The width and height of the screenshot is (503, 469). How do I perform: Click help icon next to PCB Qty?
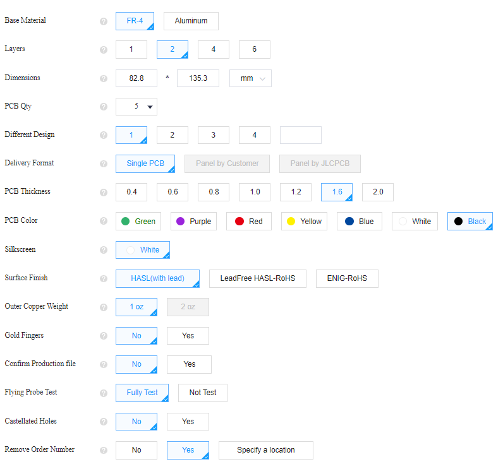(x=103, y=107)
